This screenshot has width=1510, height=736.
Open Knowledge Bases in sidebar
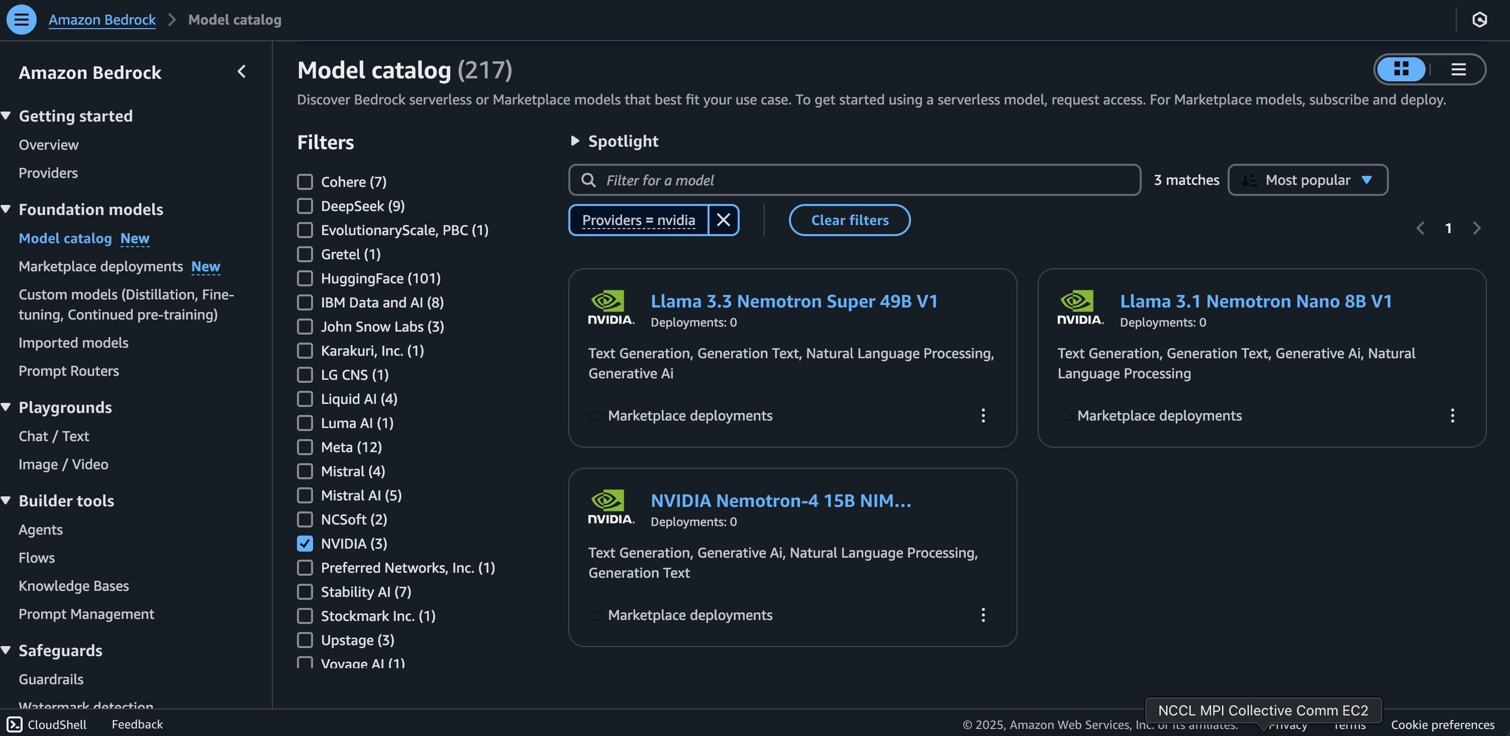(x=74, y=586)
